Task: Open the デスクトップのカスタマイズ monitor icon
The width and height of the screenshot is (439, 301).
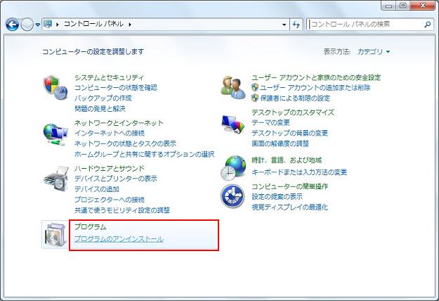Action: tap(232, 124)
